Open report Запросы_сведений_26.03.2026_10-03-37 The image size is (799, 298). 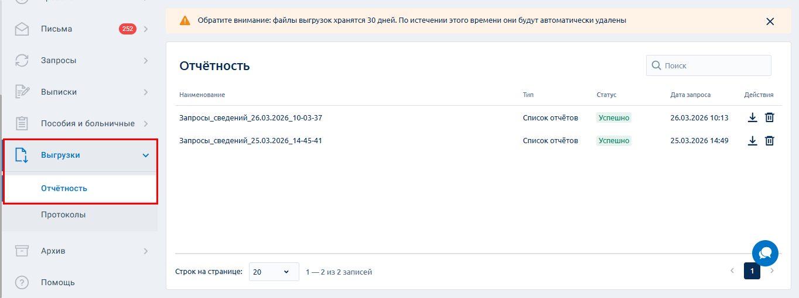coord(251,117)
